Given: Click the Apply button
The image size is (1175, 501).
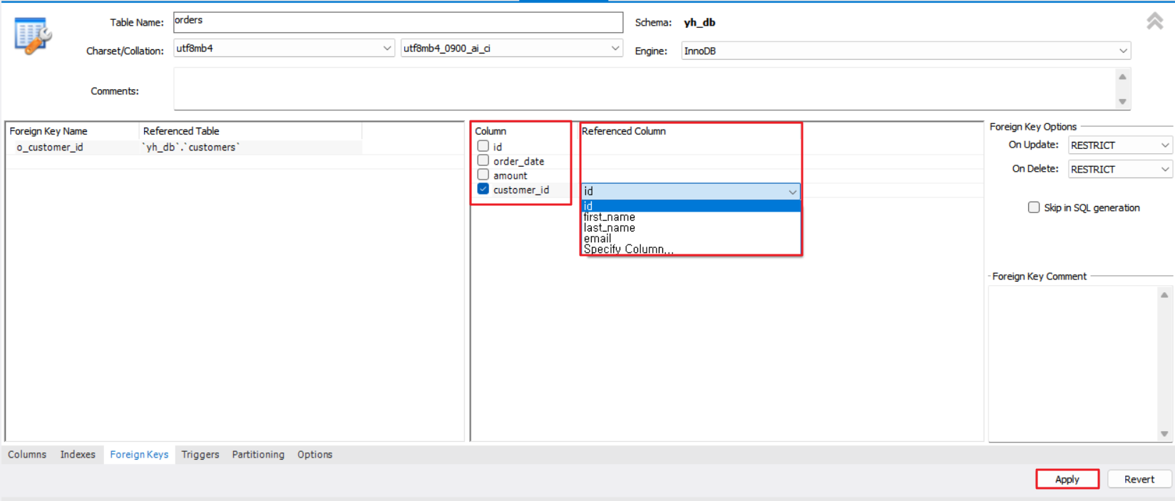Looking at the screenshot, I should pos(1067,479).
